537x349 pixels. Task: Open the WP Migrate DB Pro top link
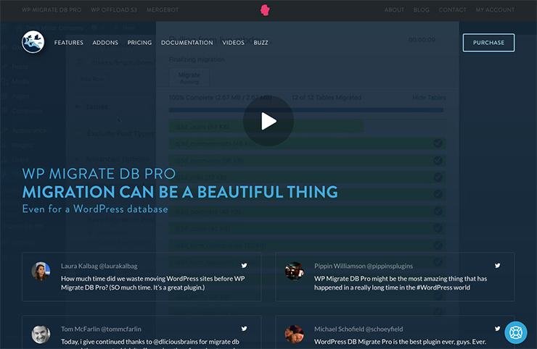click(52, 10)
